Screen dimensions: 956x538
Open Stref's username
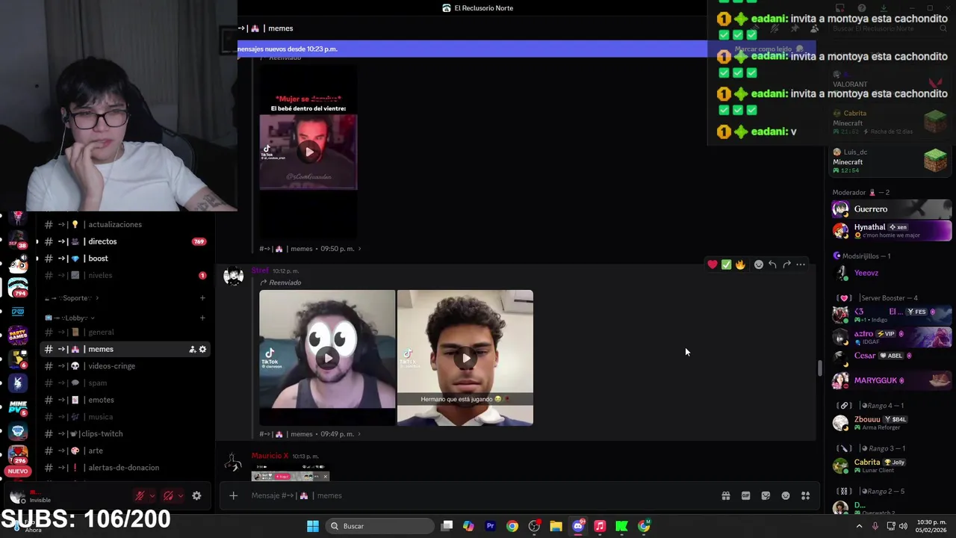point(260,270)
